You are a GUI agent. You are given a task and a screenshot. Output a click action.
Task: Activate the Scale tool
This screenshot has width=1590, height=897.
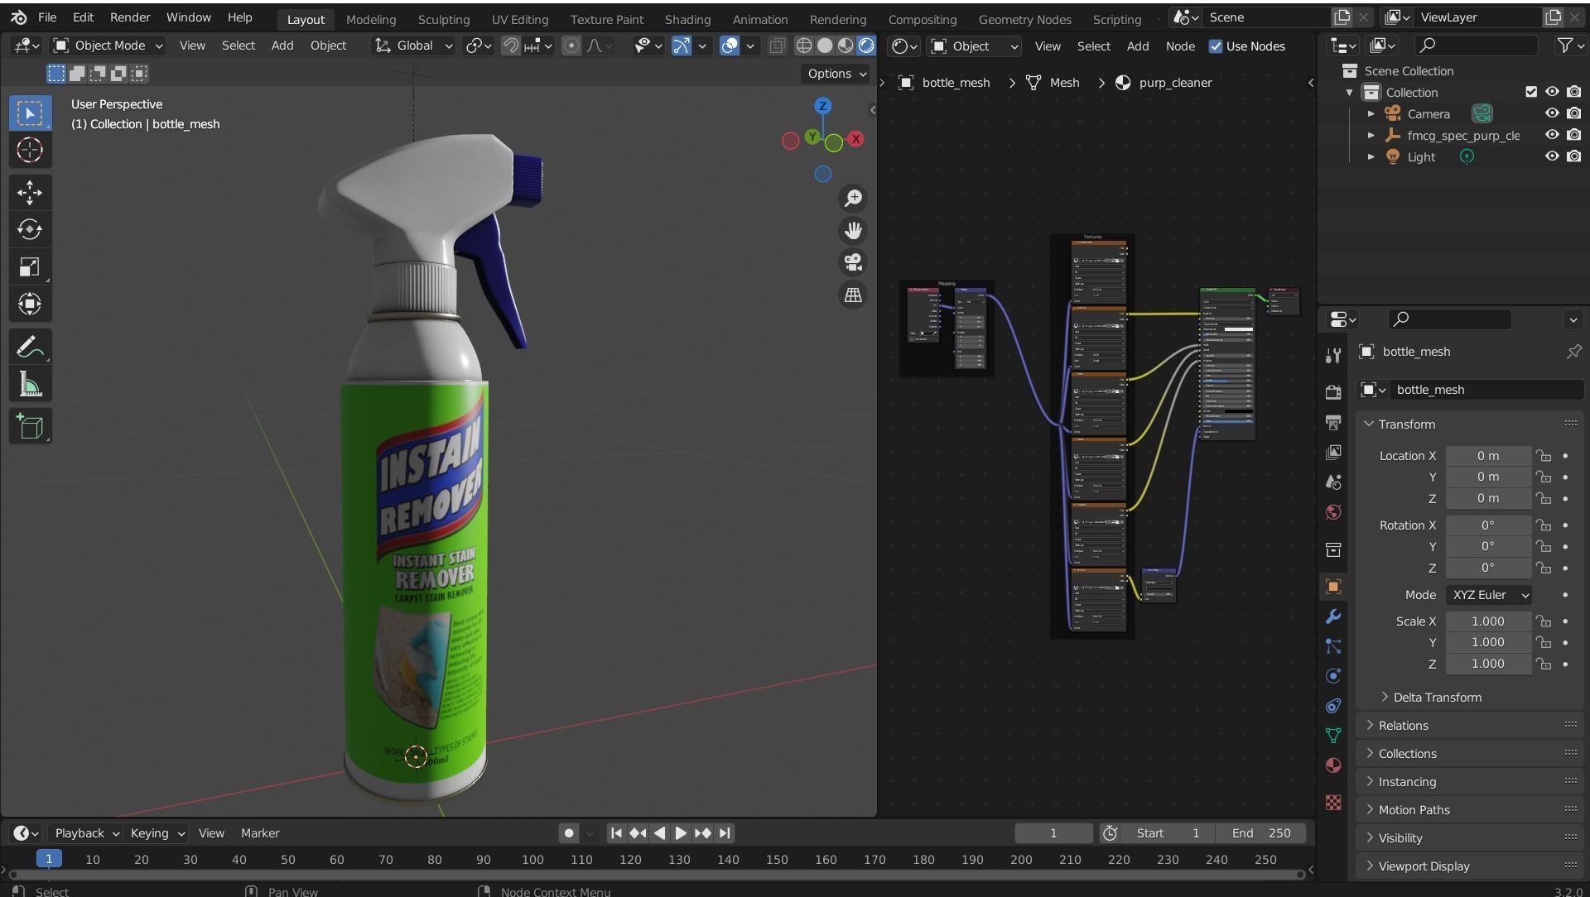[30, 266]
